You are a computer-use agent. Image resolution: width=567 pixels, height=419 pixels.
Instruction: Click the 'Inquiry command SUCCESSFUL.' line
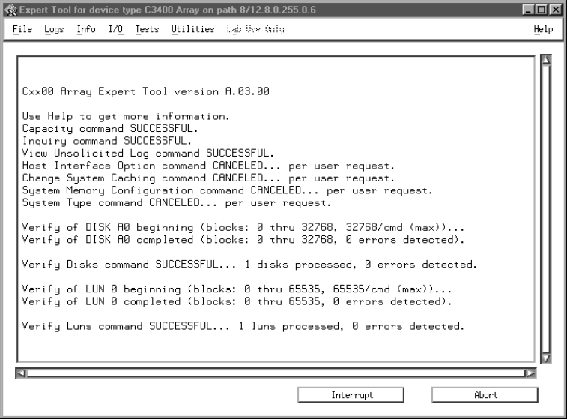tap(106, 141)
